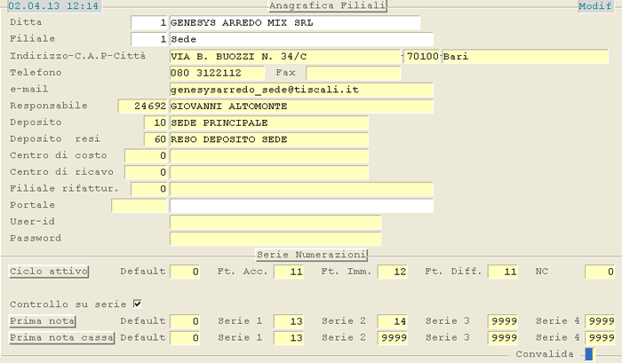Click the Telefono number field
622x363 pixels.
(217, 73)
